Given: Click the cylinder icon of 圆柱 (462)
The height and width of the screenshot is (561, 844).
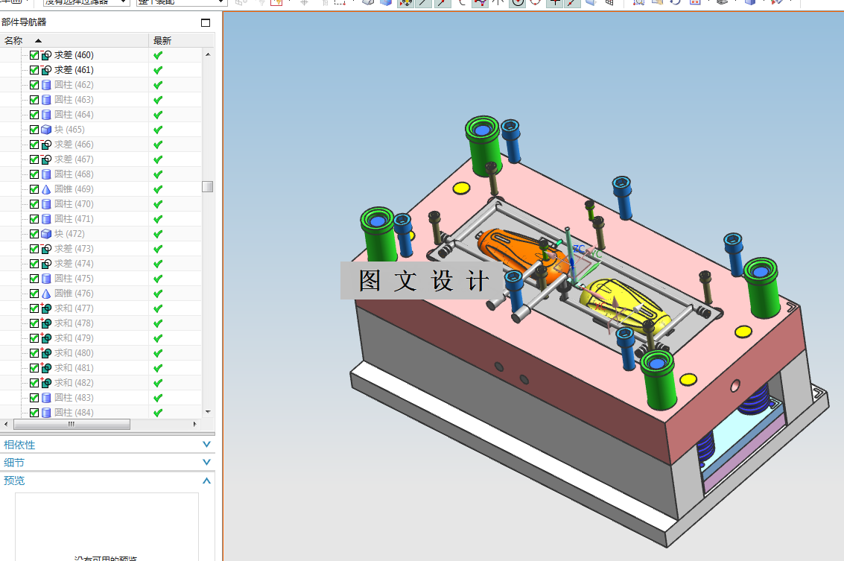Looking at the screenshot, I should [x=46, y=85].
